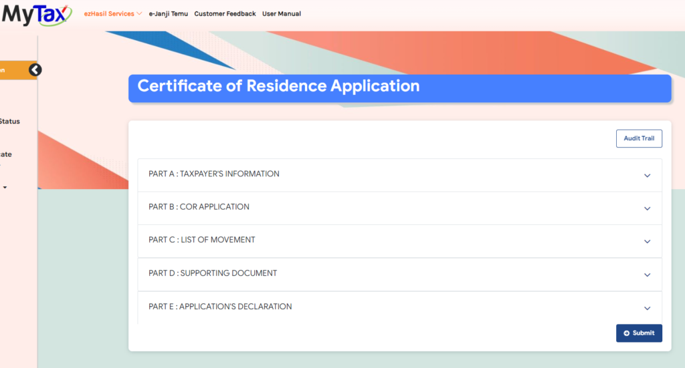This screenshot has width=685, height=368.
Task: Expand Part A chevron for Taxpayer's Information
Action: 647,176
